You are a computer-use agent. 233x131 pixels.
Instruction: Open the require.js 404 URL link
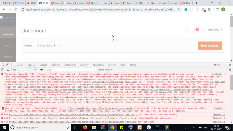pyautogui.click(x=71, y=118)
